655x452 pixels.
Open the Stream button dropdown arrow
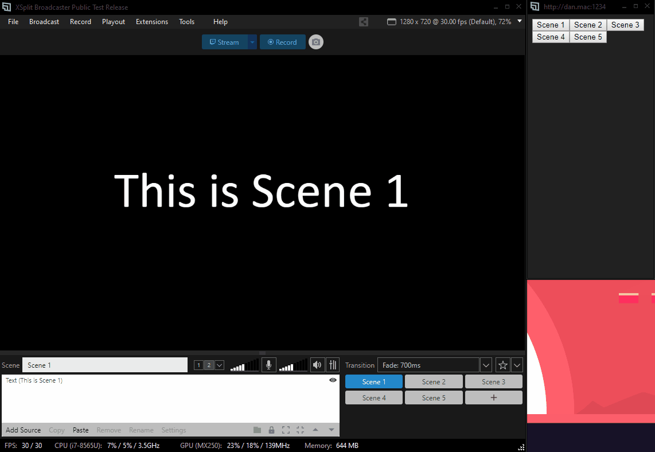(x=252, y=42)
